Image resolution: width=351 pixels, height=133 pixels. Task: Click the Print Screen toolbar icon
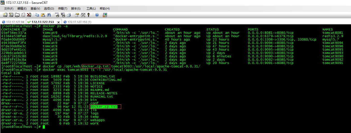[57, 15]
